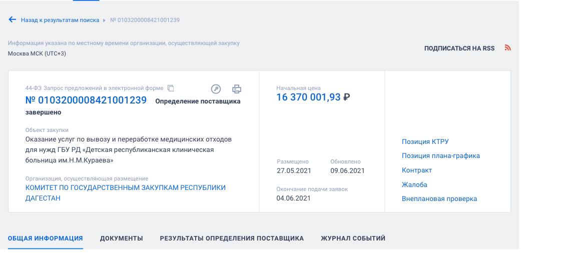Open the print form printer icon
Image resolution: width=563 pixels, height=253 pixels.
pyautogui.click(x=237, y=89)
